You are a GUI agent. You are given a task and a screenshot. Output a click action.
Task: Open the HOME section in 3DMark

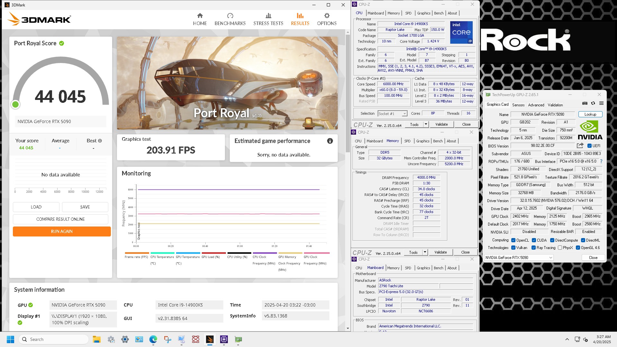point(200,19)
